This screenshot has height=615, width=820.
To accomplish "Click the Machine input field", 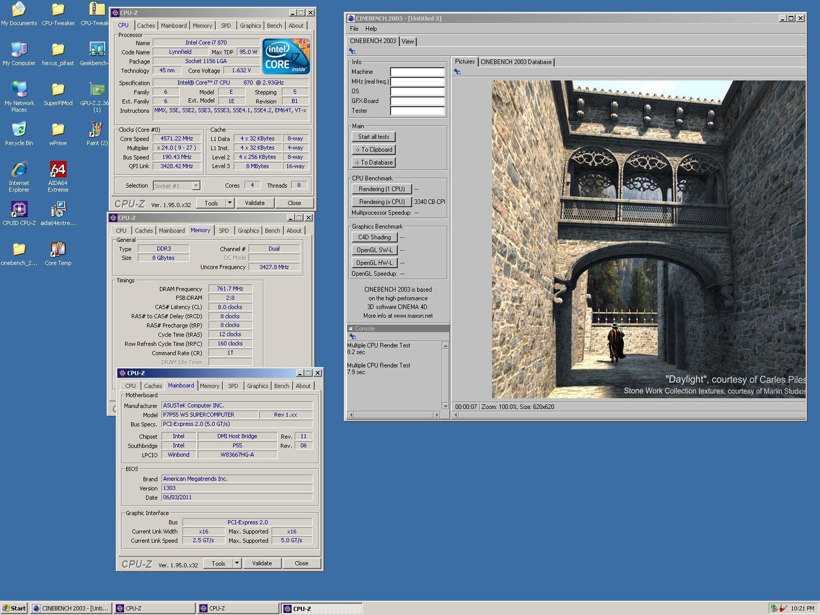I will tap(417, 72).
